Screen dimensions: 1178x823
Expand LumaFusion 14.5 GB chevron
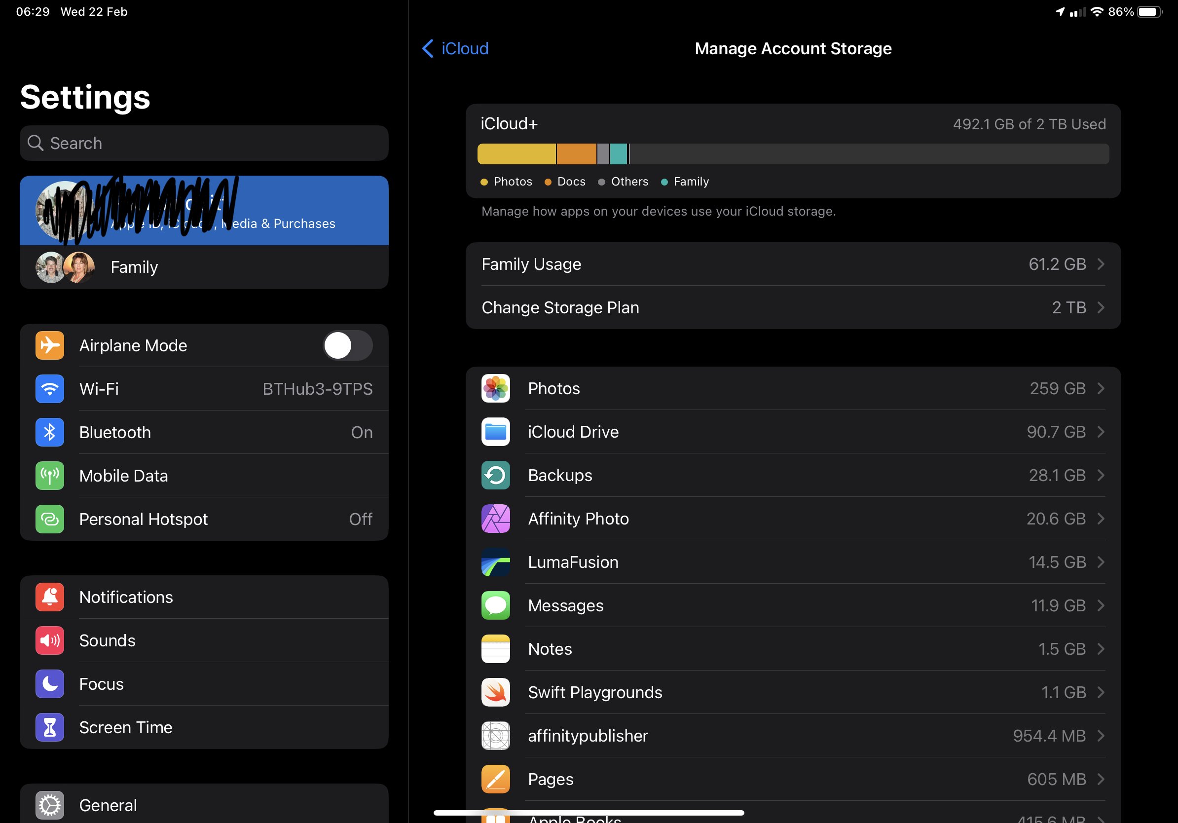pos(1101,562)
